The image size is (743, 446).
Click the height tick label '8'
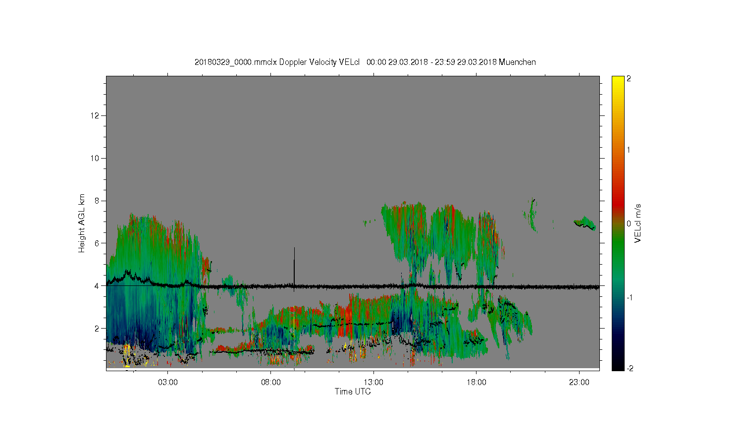point(98,201)
